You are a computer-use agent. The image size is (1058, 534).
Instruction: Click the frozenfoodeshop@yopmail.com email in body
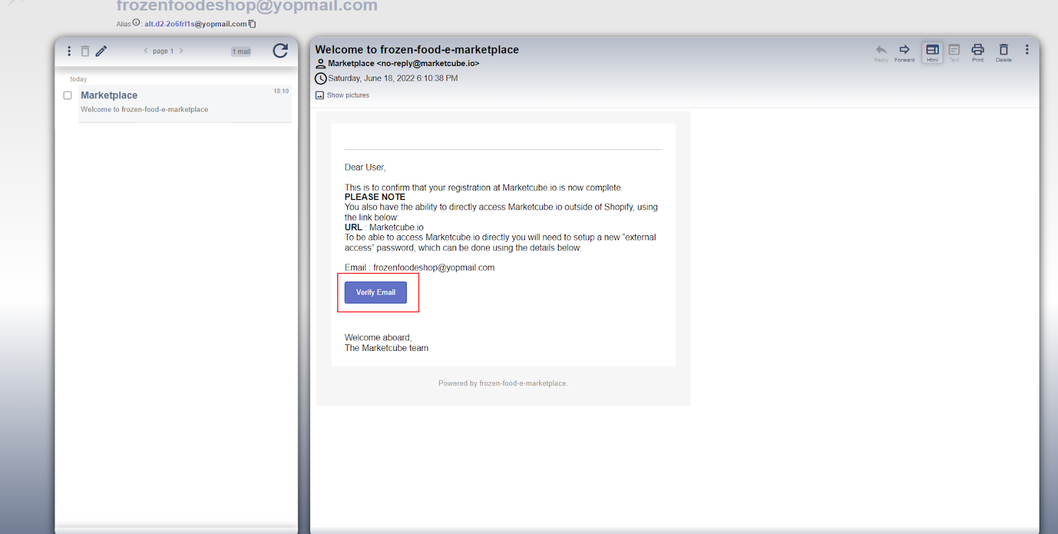[x=434, y=268]
